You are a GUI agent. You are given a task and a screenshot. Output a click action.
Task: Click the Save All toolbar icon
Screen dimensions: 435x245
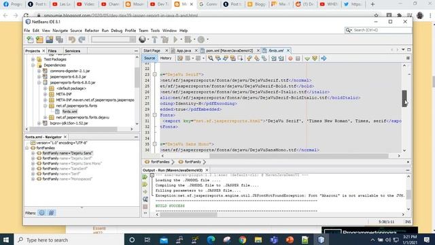(59, 39)
